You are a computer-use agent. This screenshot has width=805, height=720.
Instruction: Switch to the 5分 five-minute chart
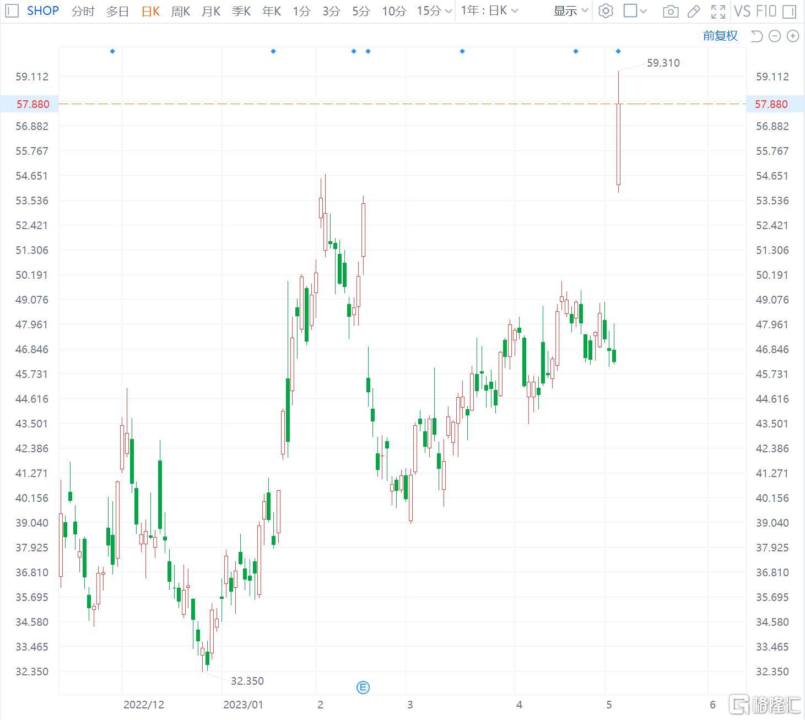361,11
